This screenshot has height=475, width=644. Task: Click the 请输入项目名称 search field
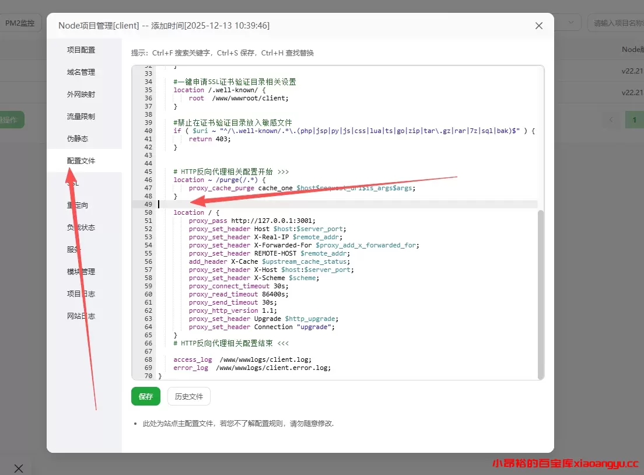(x=617, y=22)
